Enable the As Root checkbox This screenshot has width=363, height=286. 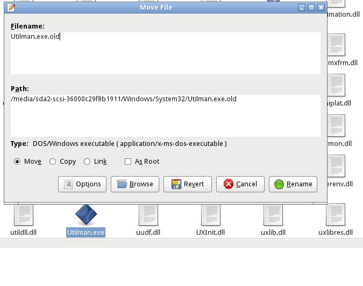point(128,162)
